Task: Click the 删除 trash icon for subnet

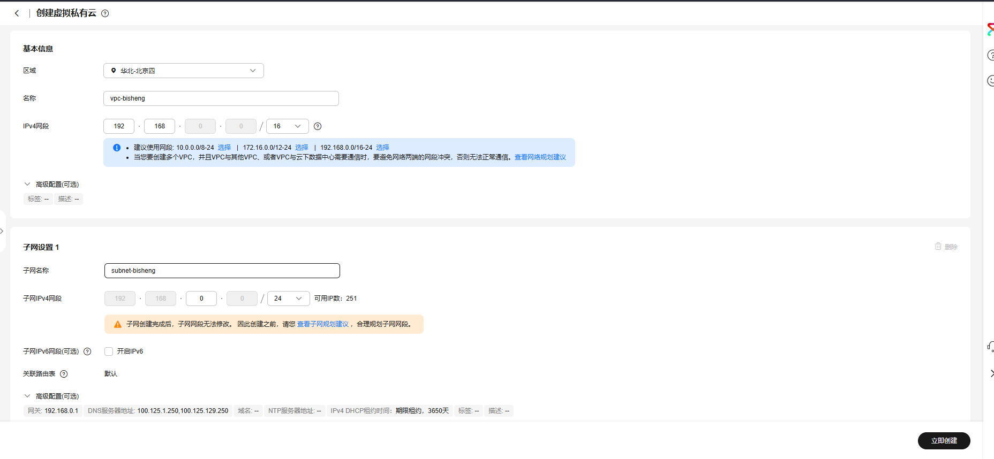Action: (938, 247)
